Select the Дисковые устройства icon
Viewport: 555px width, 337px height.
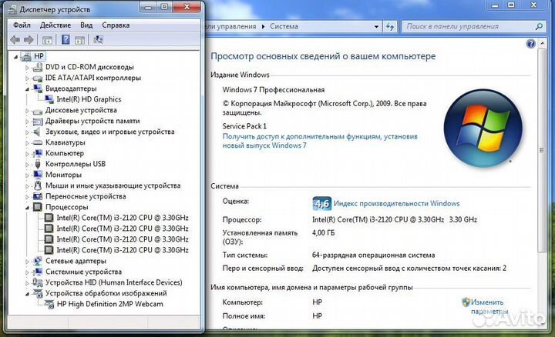pos(38,111)
